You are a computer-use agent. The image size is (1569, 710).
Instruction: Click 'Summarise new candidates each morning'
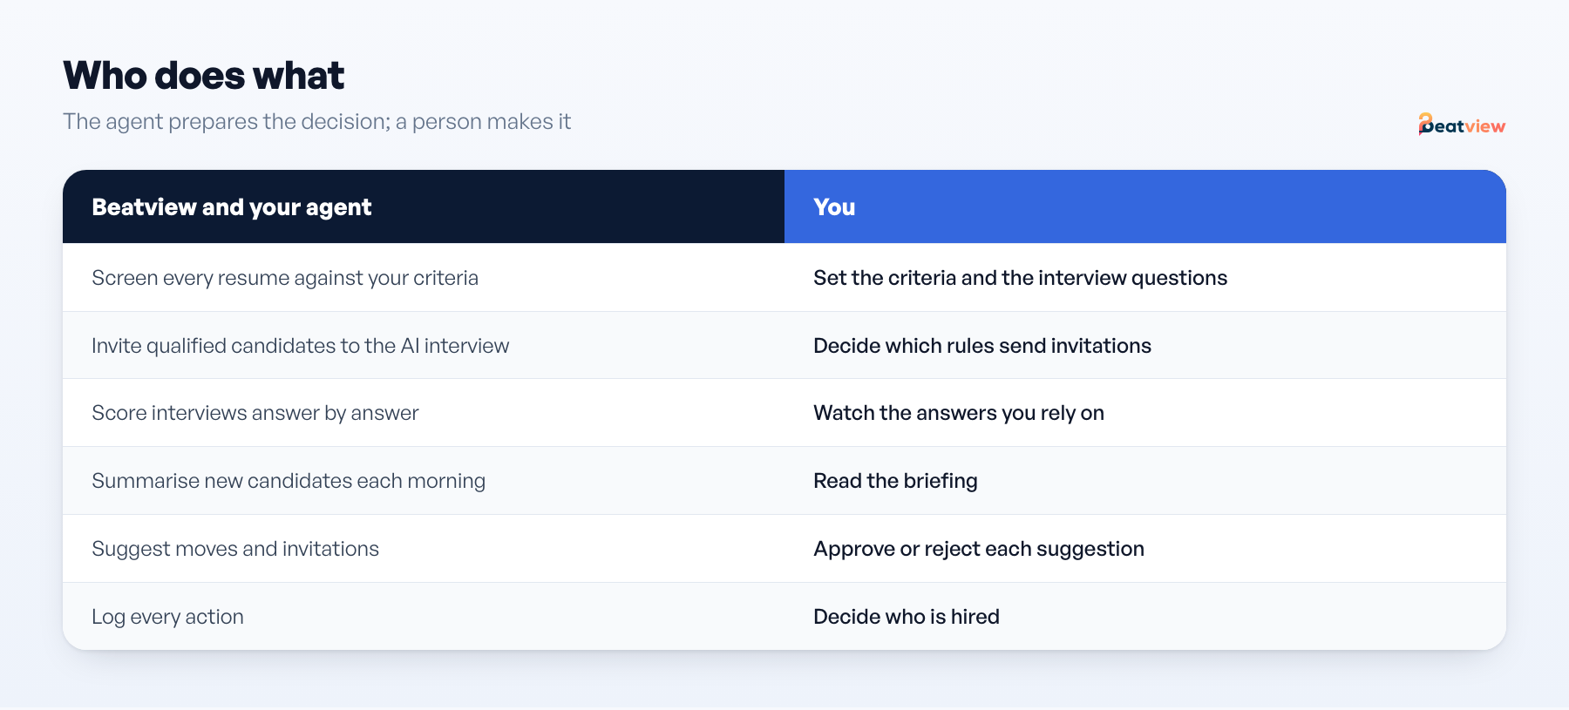click(289, 481)
